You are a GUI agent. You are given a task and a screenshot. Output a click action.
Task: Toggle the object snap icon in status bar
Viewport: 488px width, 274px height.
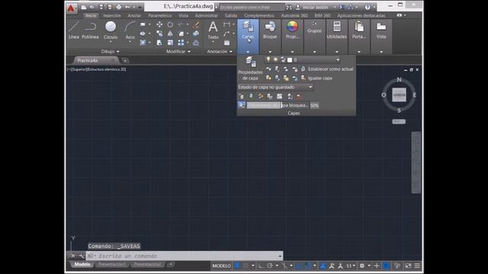click(x=308, y=266)
